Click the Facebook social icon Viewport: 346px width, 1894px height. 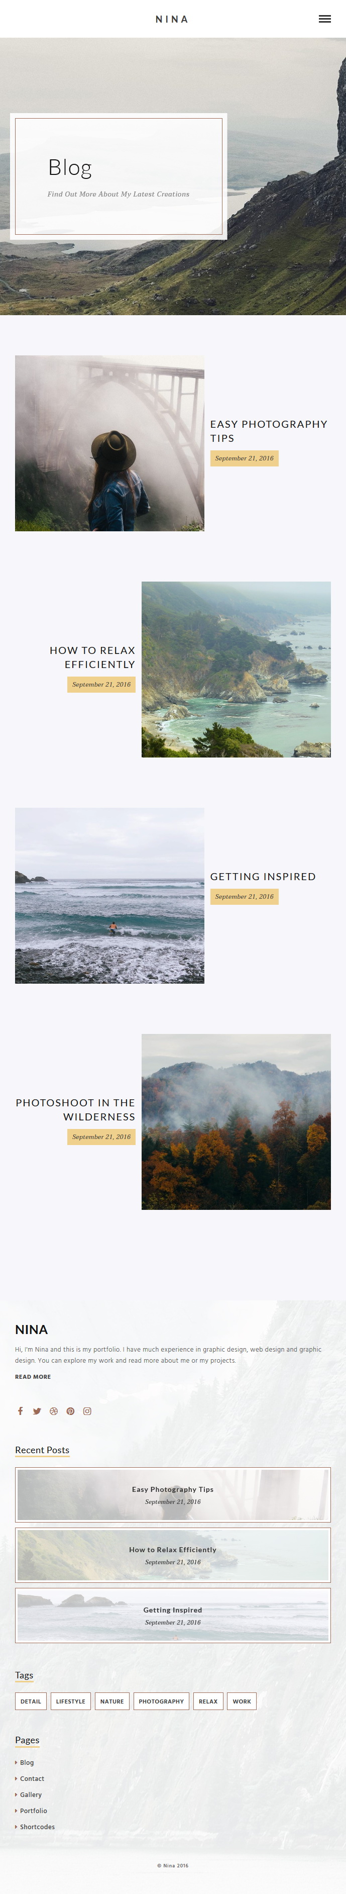21,1411
